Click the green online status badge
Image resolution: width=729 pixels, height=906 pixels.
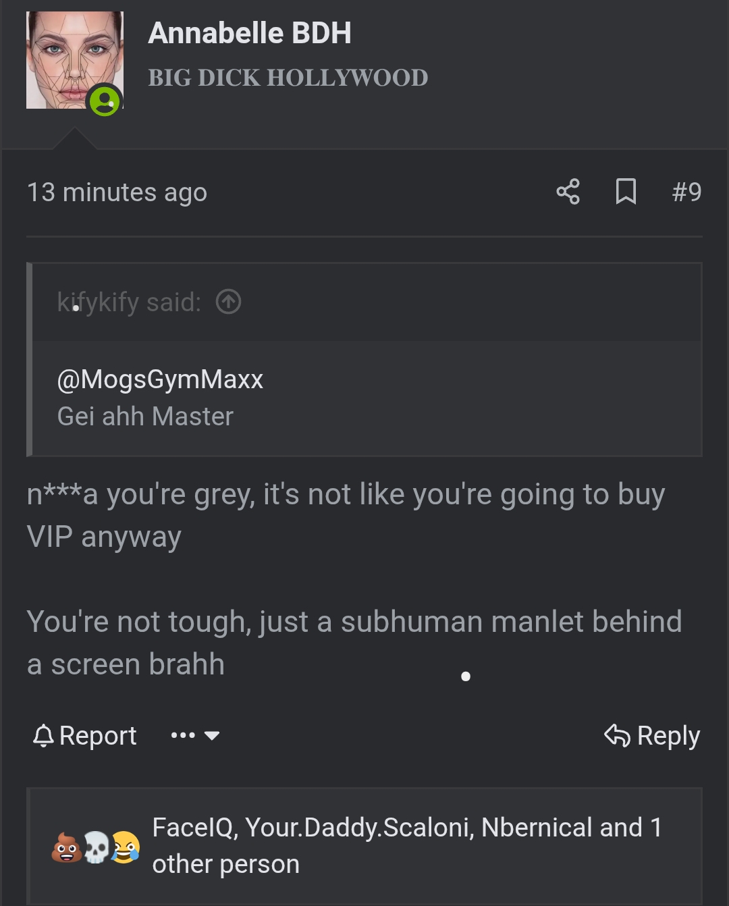105,101
